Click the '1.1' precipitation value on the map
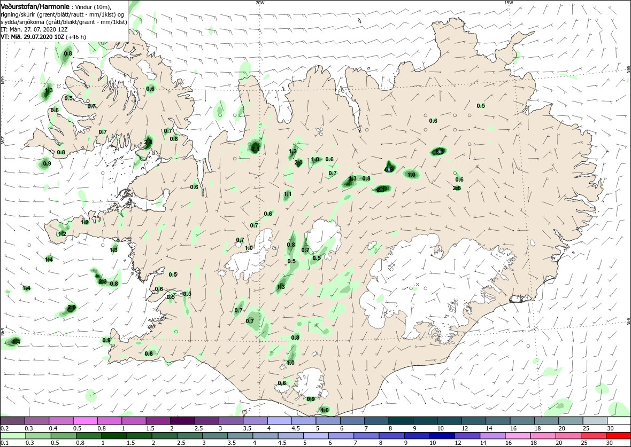Viewport: 631px width, 447px height. tap(288, 194)
